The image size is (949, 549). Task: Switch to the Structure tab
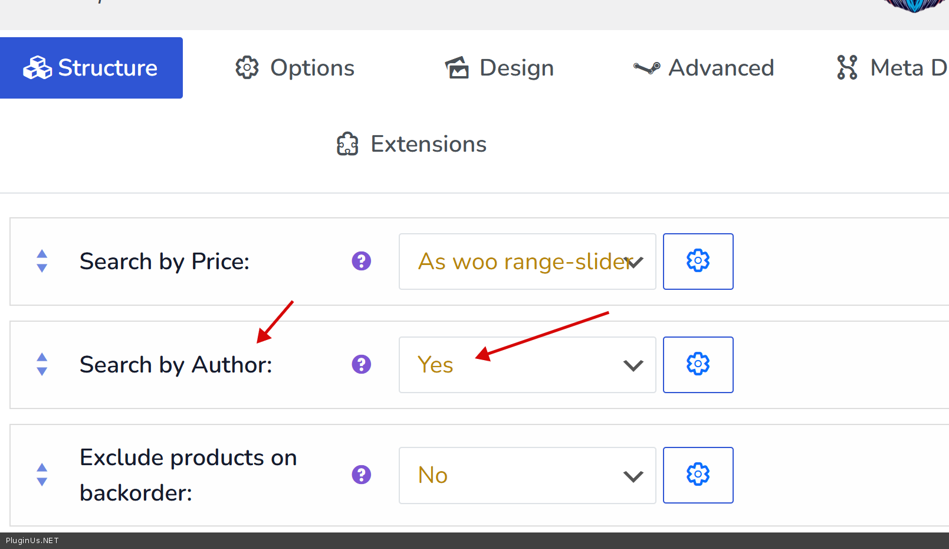[x=91, y=68]
